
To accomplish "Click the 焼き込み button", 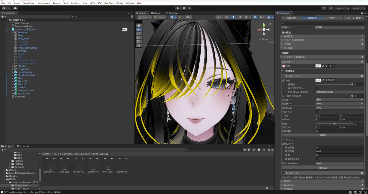I will [323, 167].
